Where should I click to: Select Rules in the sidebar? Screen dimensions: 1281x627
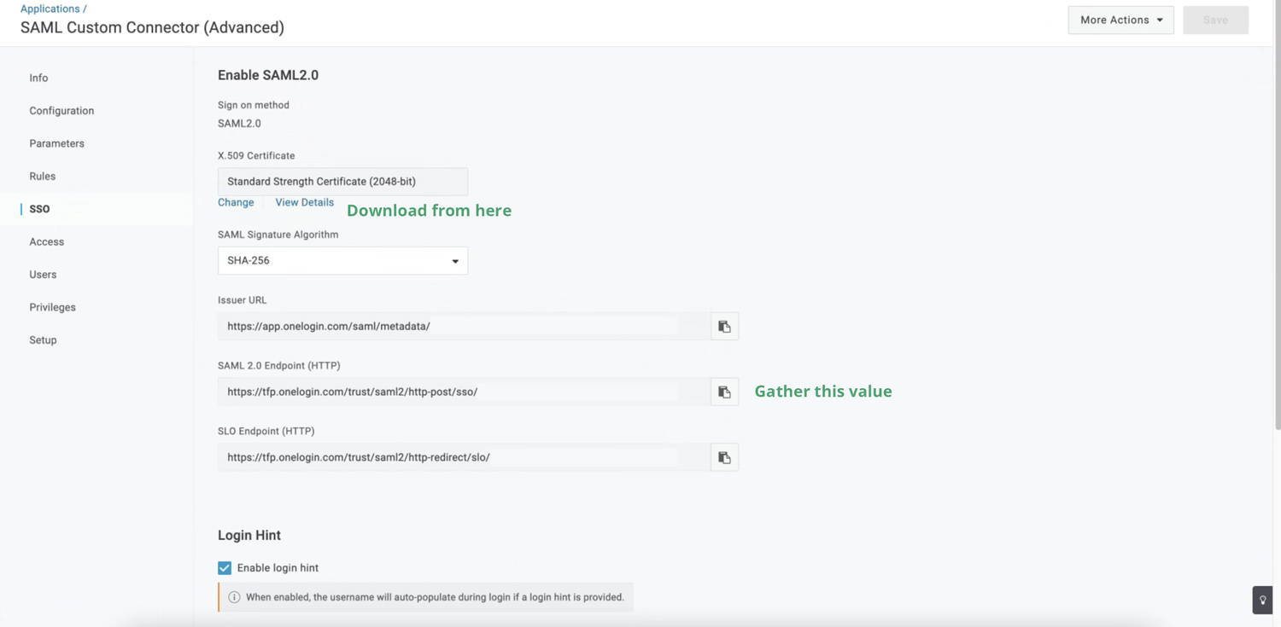(x=42, y=177)
